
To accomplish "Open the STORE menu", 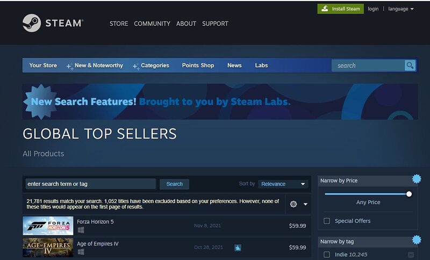I will pos(119,24).
